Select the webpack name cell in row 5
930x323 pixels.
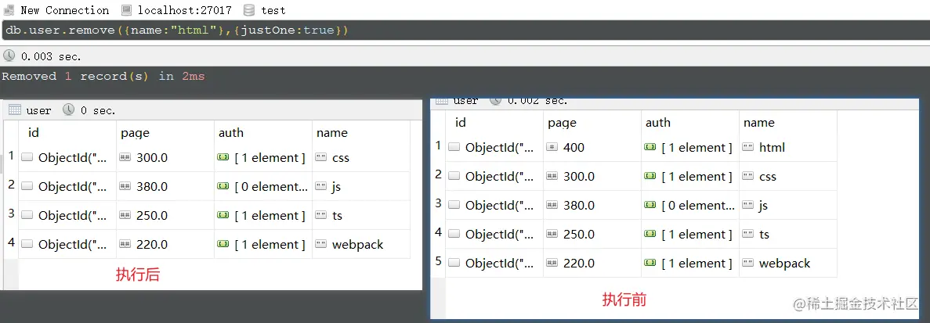click(787, 264)
